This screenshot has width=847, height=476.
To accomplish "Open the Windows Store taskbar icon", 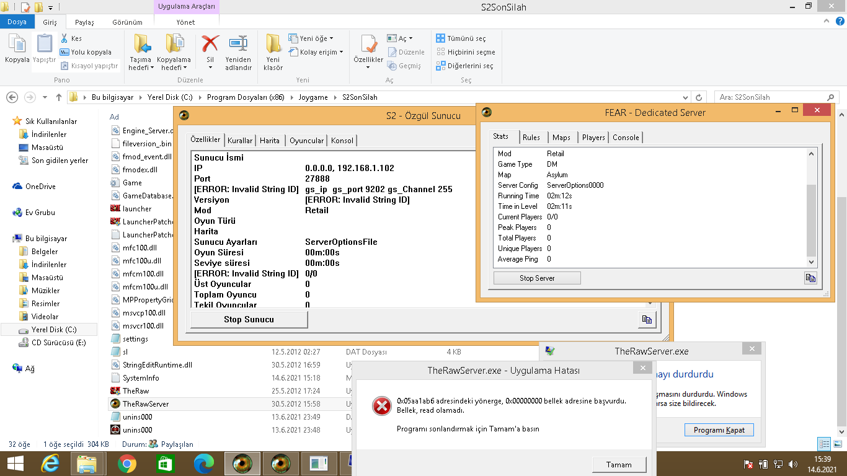I will tap(166, 464).
